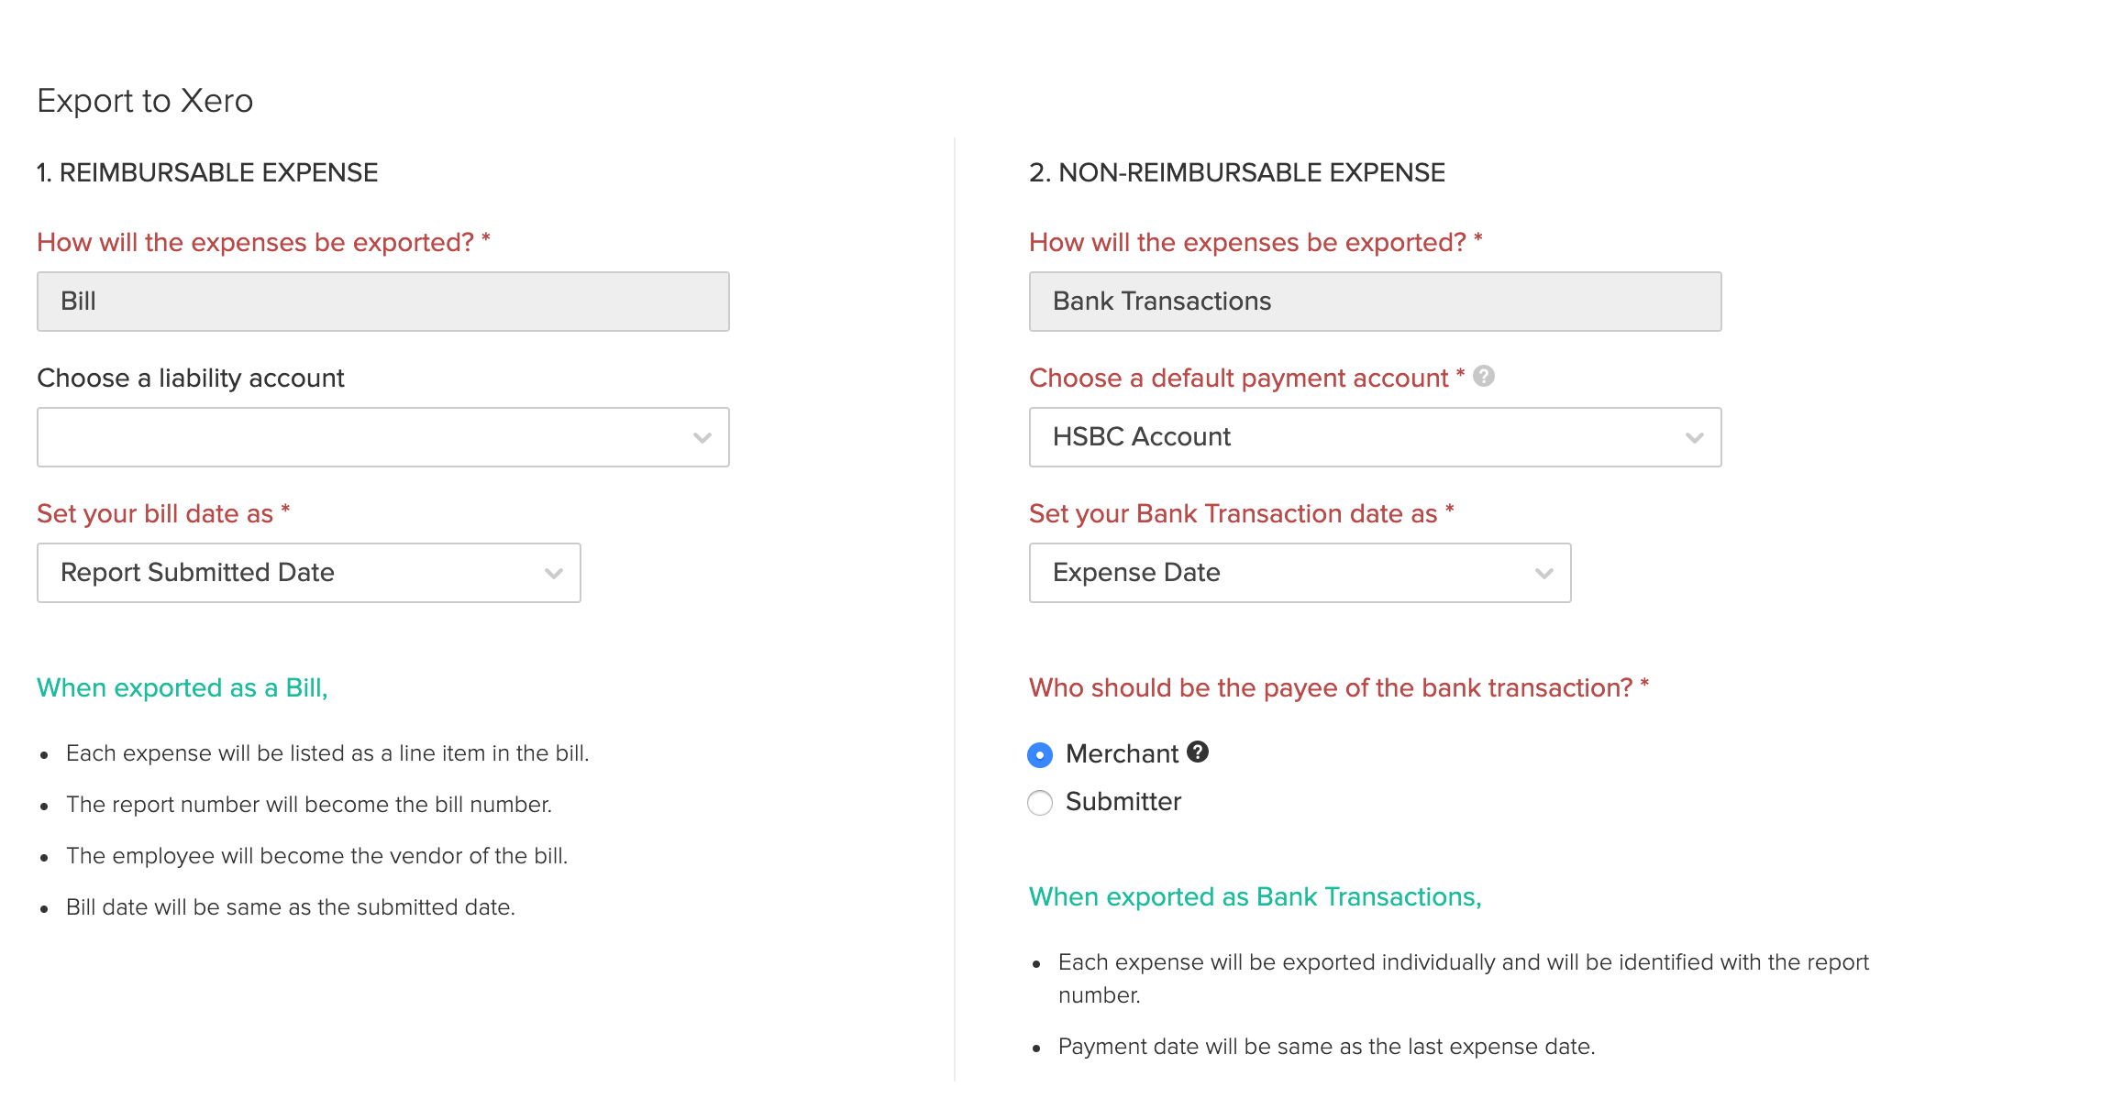Click the Expense Date chevron arrow
This screenshot has height=1120, width=2113.
point(1543,573)
